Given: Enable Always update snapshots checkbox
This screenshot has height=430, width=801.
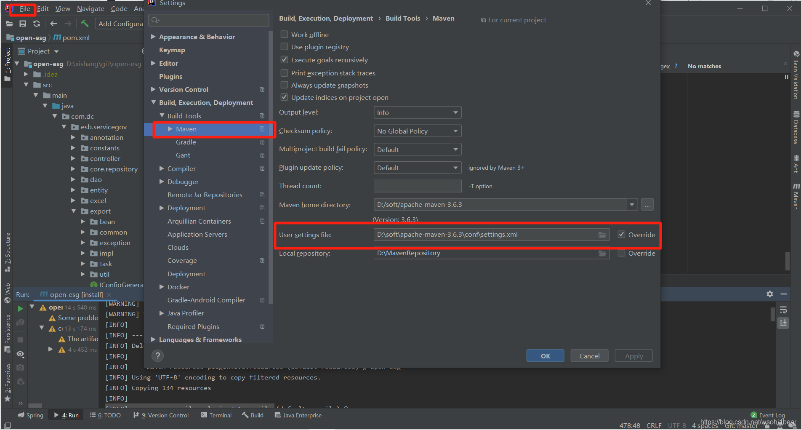Looking at the screenshot, I should (x=285, y=85).
